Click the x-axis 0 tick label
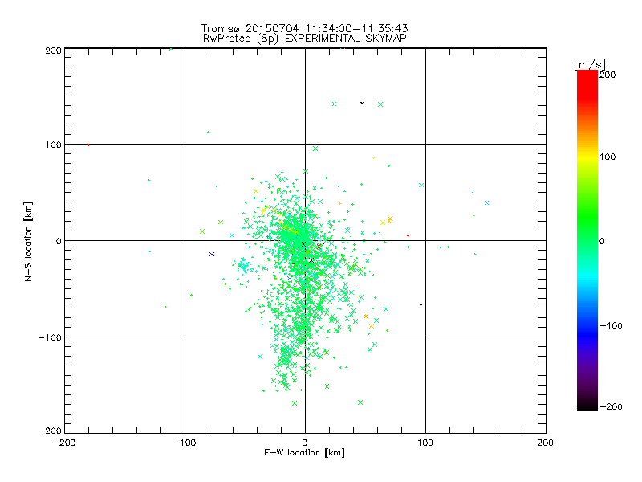 click(305, 443)
